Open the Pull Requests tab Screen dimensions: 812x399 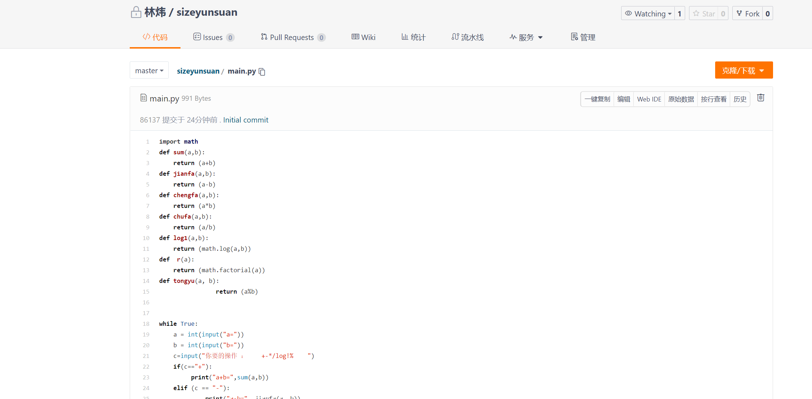293,37
